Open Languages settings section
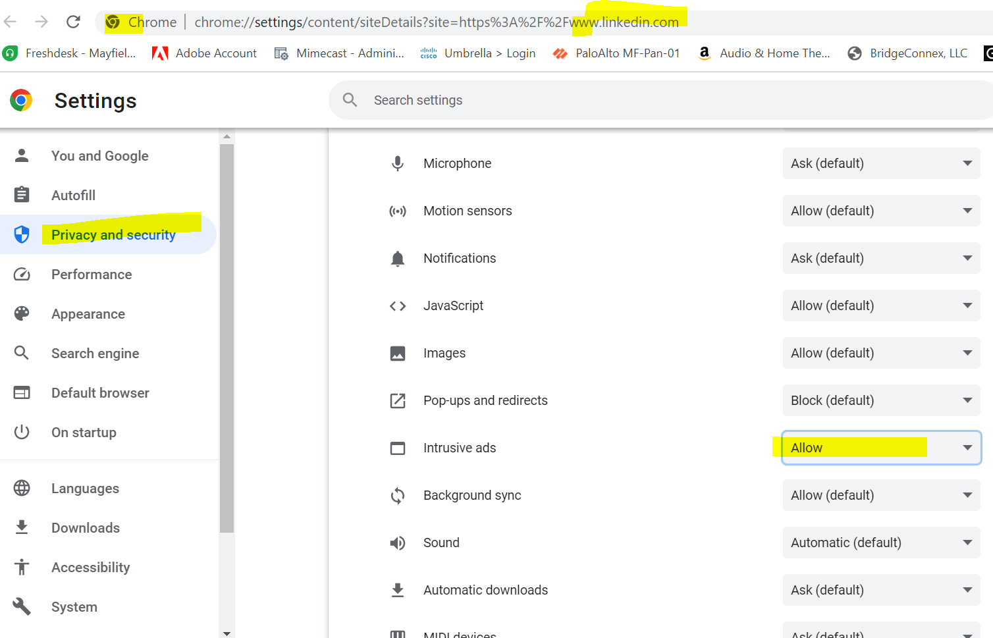This screenshot has height=638, width=993. pyautogui.click(x=85, y=489)
